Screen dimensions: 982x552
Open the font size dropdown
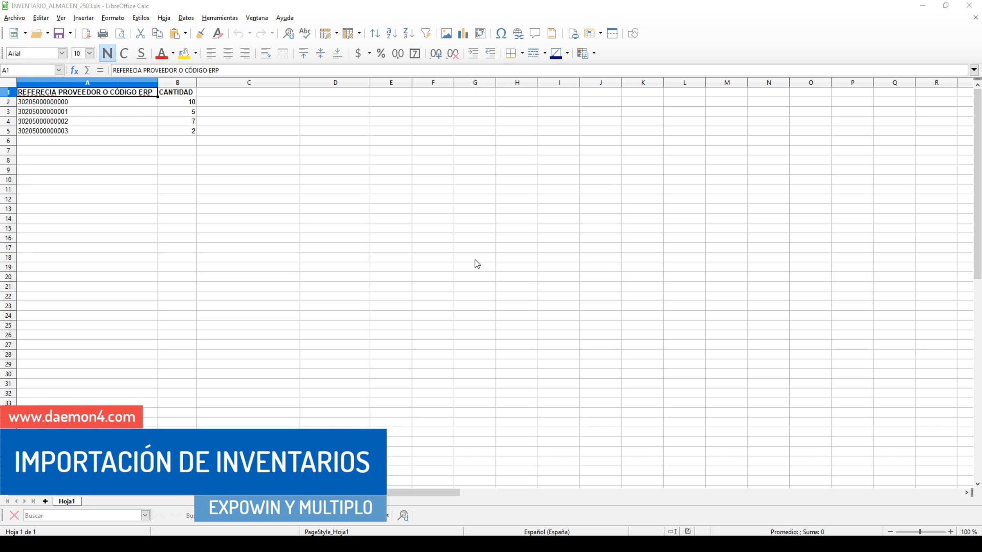[x=89, y=54]
